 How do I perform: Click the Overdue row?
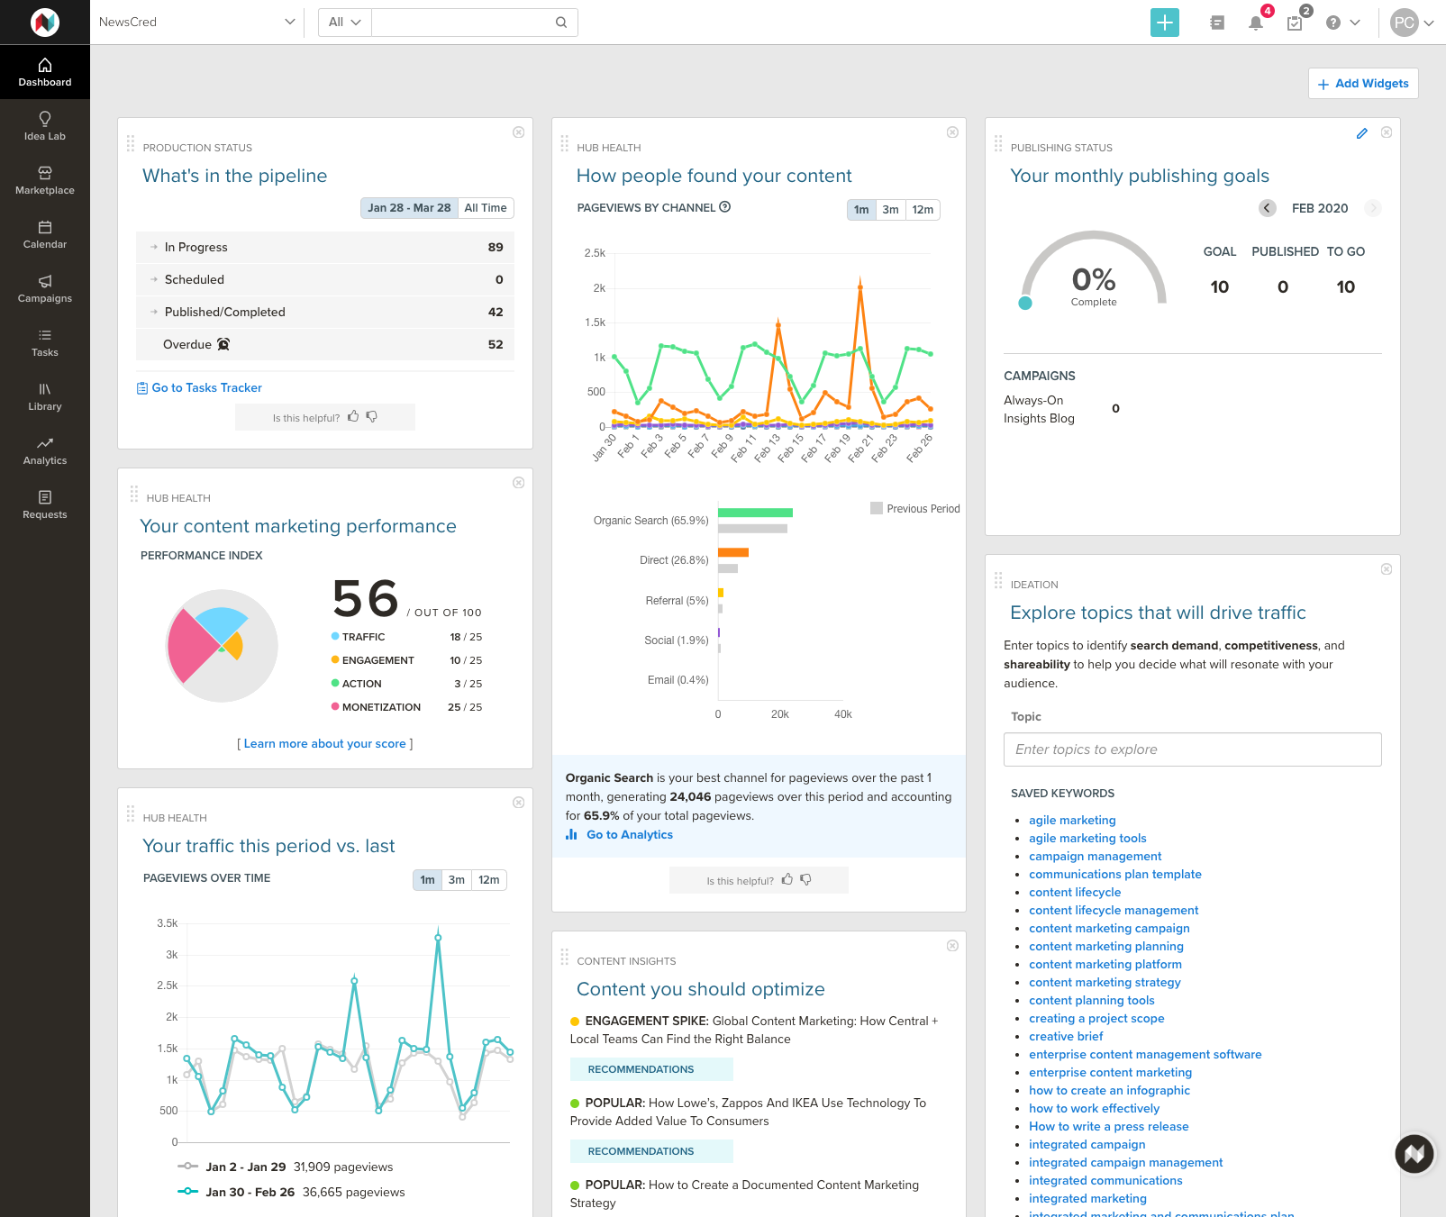(x=325, y=344)
